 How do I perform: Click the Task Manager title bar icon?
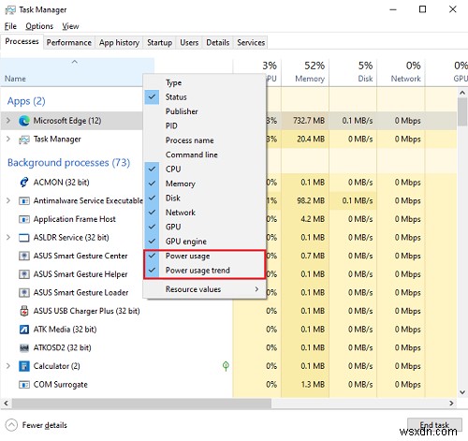[x=10, y=9]
